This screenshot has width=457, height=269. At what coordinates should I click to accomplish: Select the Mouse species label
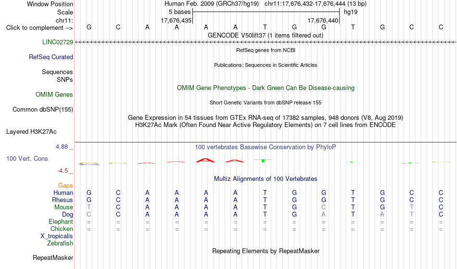tap(63, 207)
